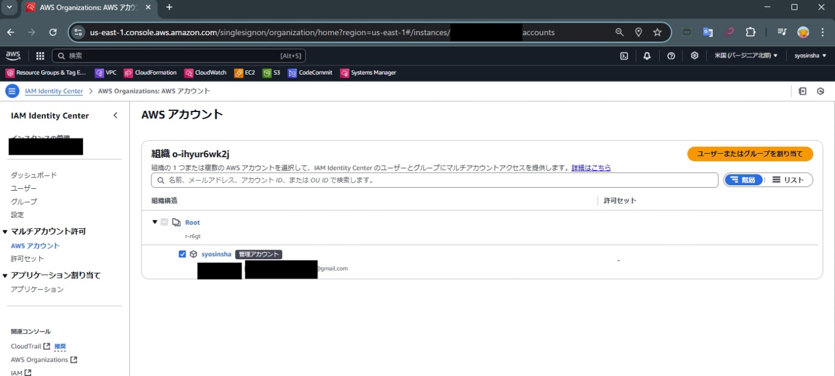Screen dimensions: 835x376
Task: Open the S3 service shortcut
Action: tap(271, 73)
